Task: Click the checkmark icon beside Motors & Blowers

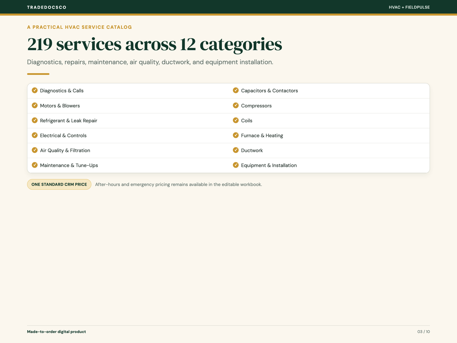Action: 35,106
